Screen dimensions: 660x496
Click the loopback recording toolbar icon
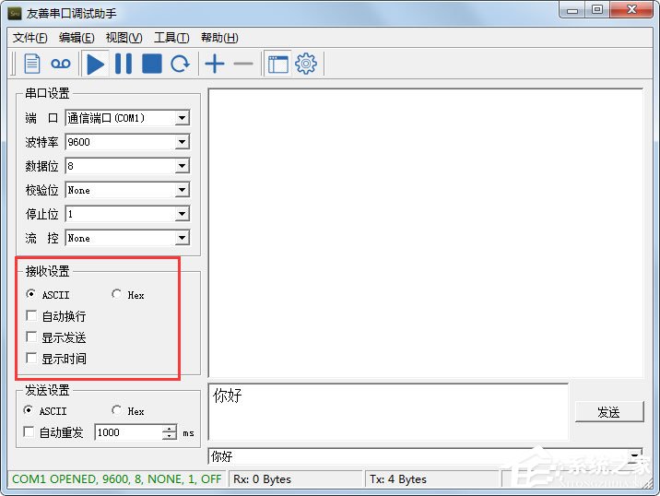pos(61,64)
